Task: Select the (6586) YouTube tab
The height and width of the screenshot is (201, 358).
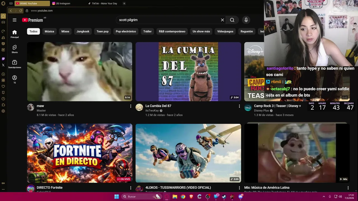Action: pyautogui.click(x=32, y=3)
